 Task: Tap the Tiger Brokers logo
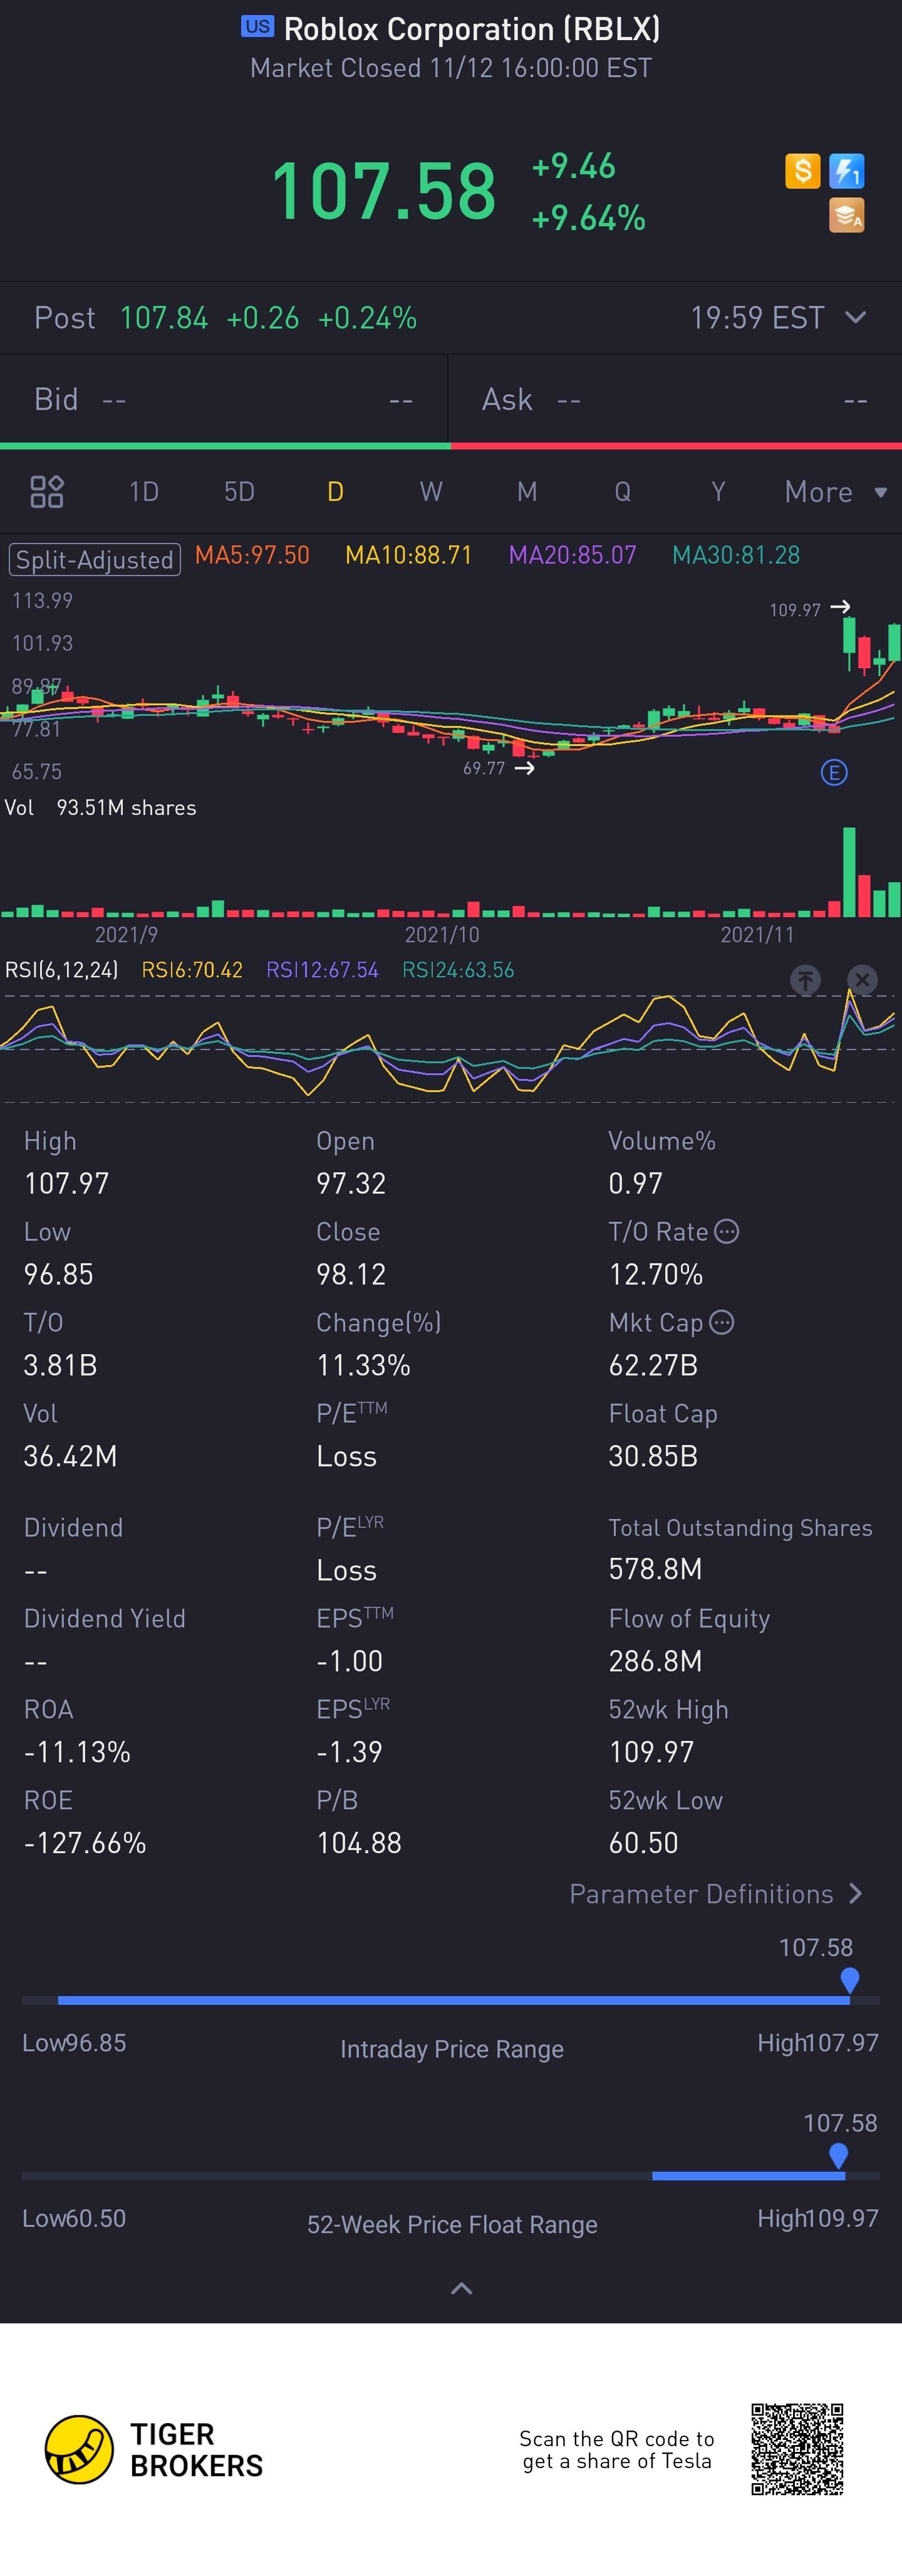(x=154, y=2449)
